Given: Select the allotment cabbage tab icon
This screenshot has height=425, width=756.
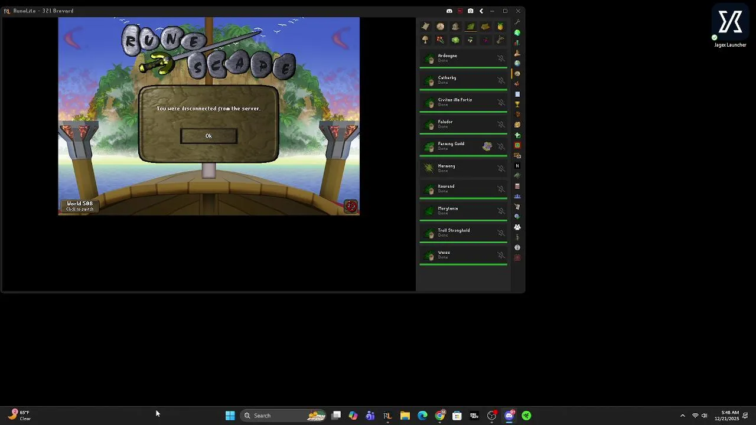Looking at the screenshot, I should click(455, 40).
